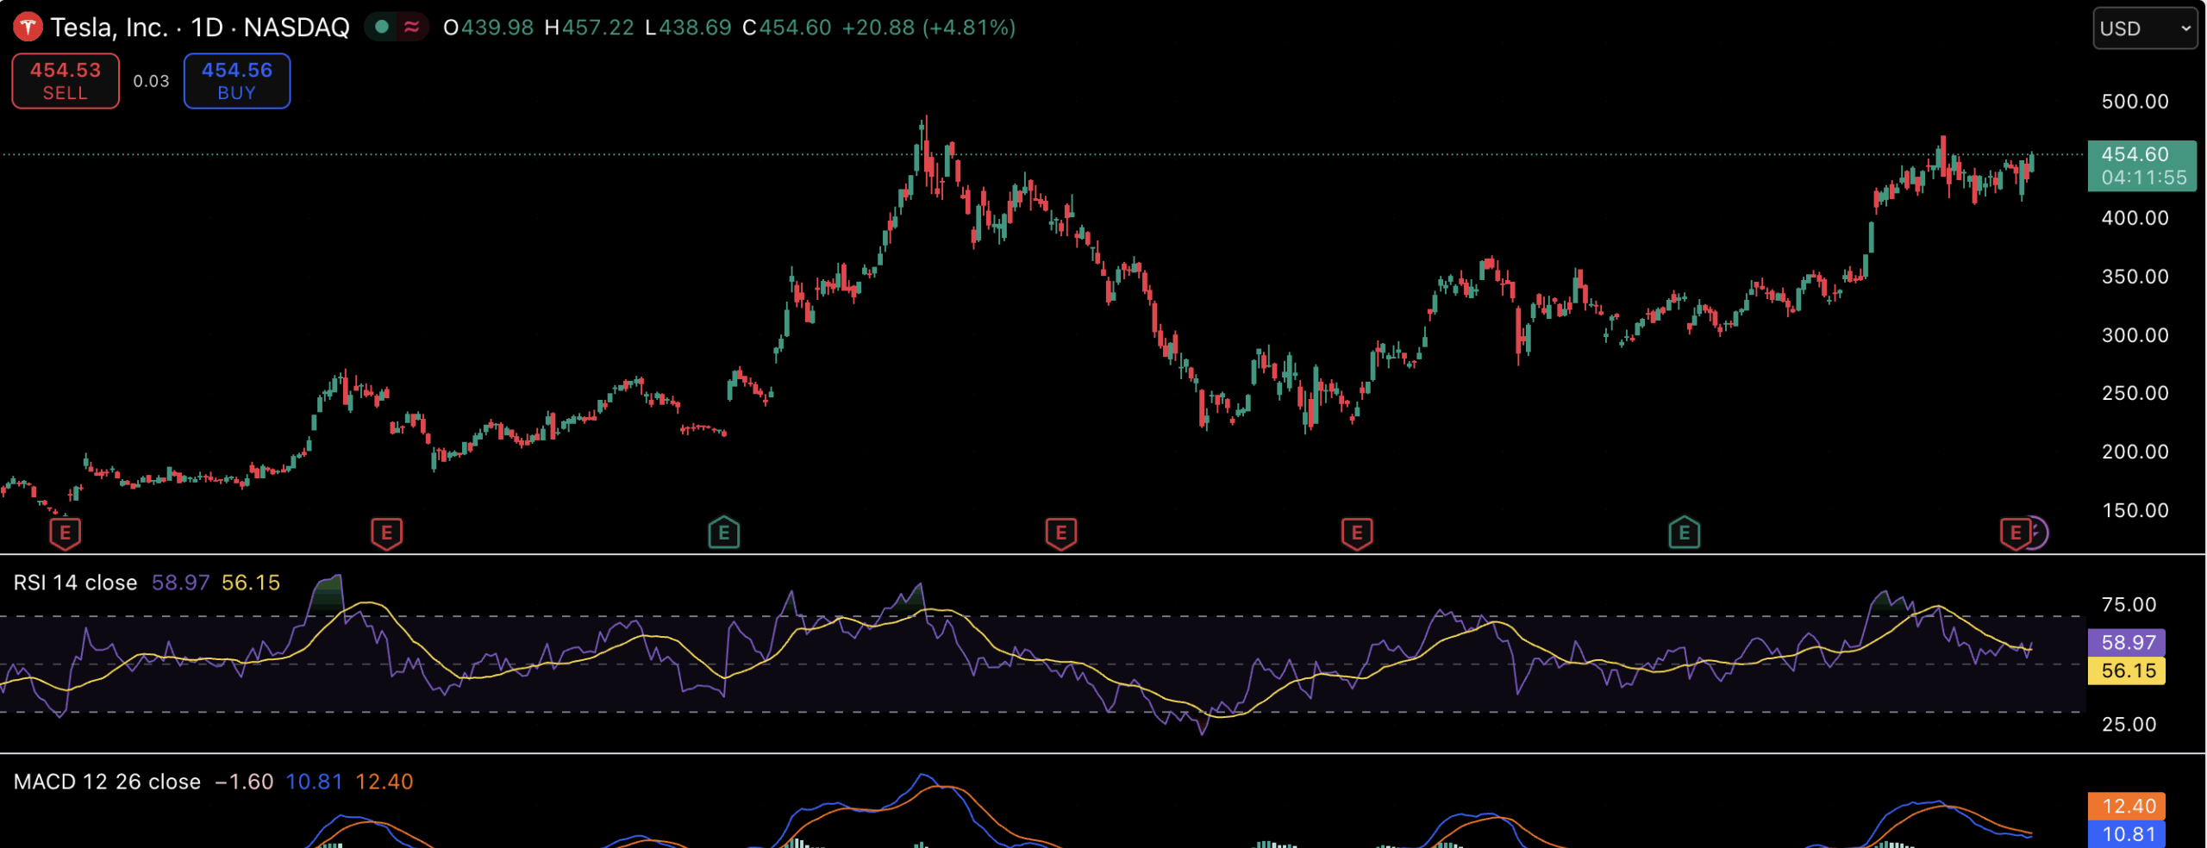This screenshot has height=848, width=2207.
Task: Click the purple lightning upcoming event marker
Action: (2038, 533)
